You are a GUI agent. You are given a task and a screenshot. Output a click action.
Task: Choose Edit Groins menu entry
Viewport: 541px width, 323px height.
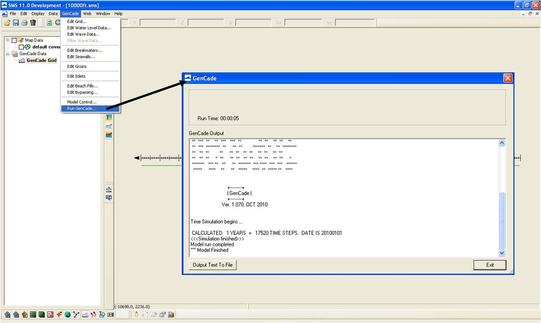click(x=90, y=66)
